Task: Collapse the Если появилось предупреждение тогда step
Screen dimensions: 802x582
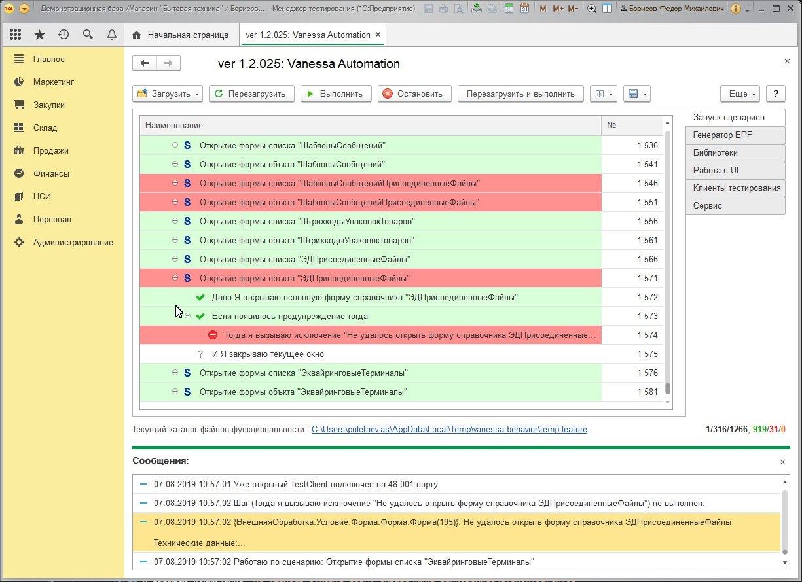Action: [187, 316]
